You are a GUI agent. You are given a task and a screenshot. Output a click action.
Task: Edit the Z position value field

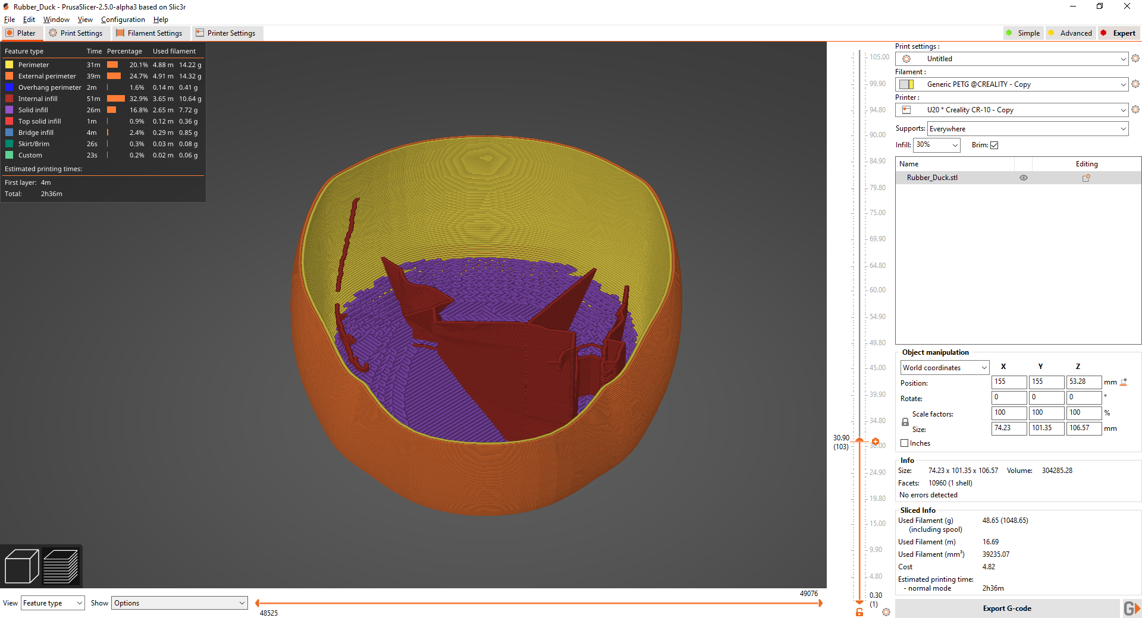click(1084, 382)
